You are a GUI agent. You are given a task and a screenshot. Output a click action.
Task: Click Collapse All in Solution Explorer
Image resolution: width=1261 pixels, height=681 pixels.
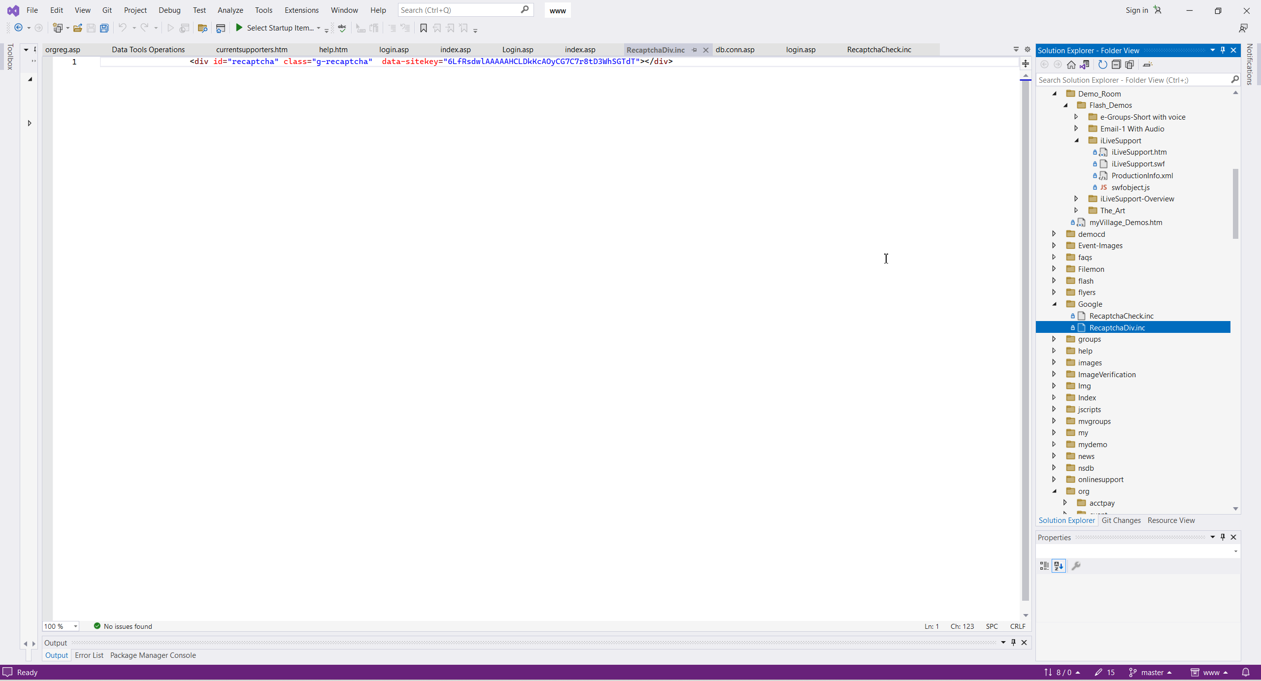[1116, 65]
